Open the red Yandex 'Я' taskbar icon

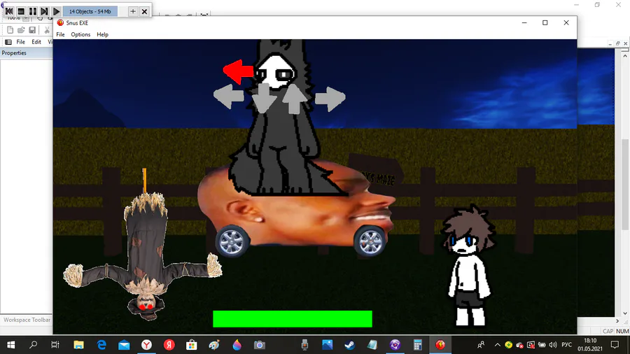[169, 345]
